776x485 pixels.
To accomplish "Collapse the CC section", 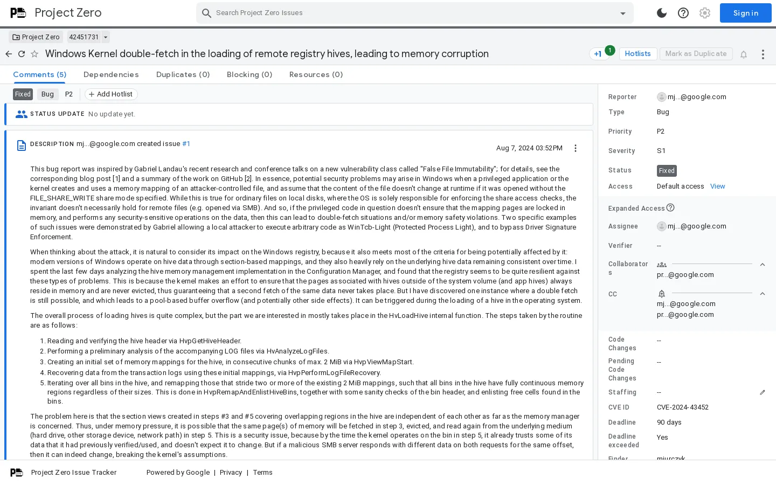I will (x=763, y=294).
